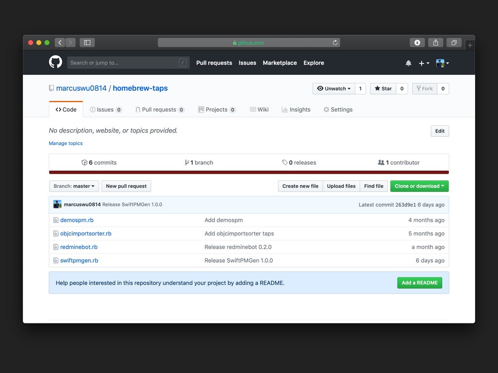Reload the page from the address bar

335,43
